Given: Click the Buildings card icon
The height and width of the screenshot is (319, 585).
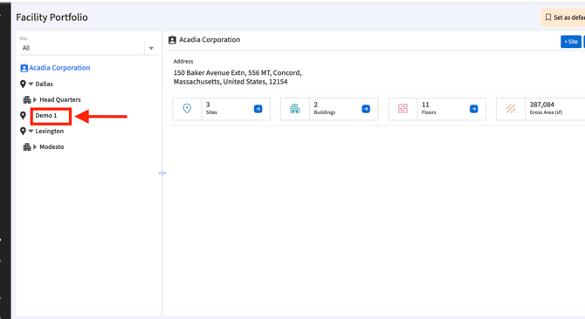Looking at the screenshot, I should pyautogui.click(x=295, y=109).
